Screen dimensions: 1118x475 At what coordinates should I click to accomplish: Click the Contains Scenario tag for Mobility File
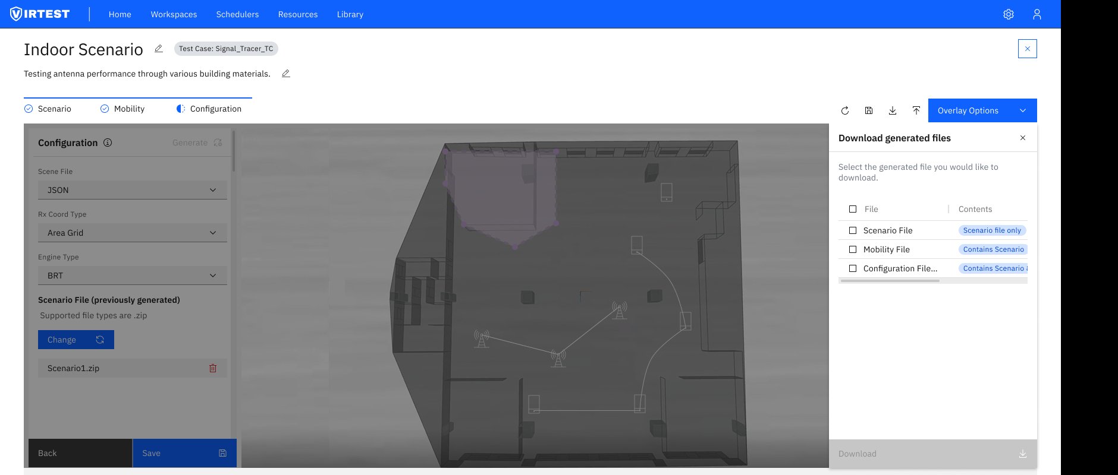[x=993, y=249]
